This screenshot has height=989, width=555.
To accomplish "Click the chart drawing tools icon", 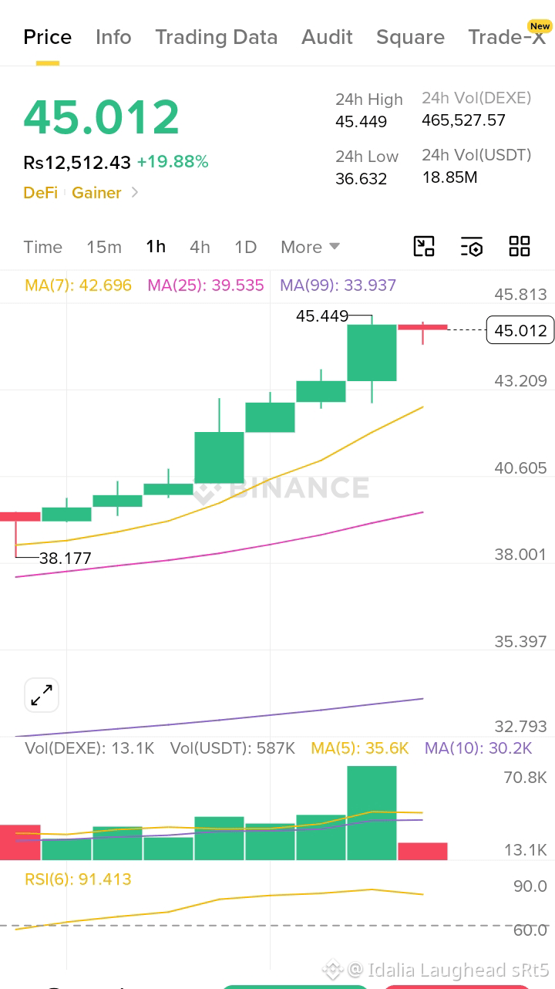I will 424,246.
